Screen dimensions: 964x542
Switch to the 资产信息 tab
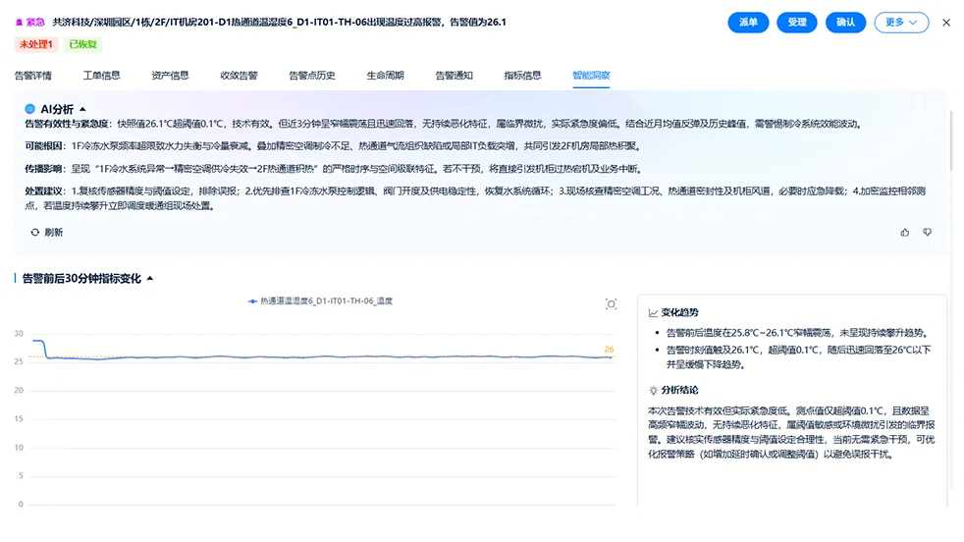coord(170,76)
